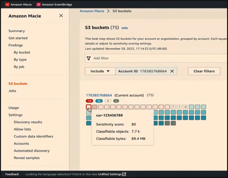Open account 176385768664 link

(99, 95)
